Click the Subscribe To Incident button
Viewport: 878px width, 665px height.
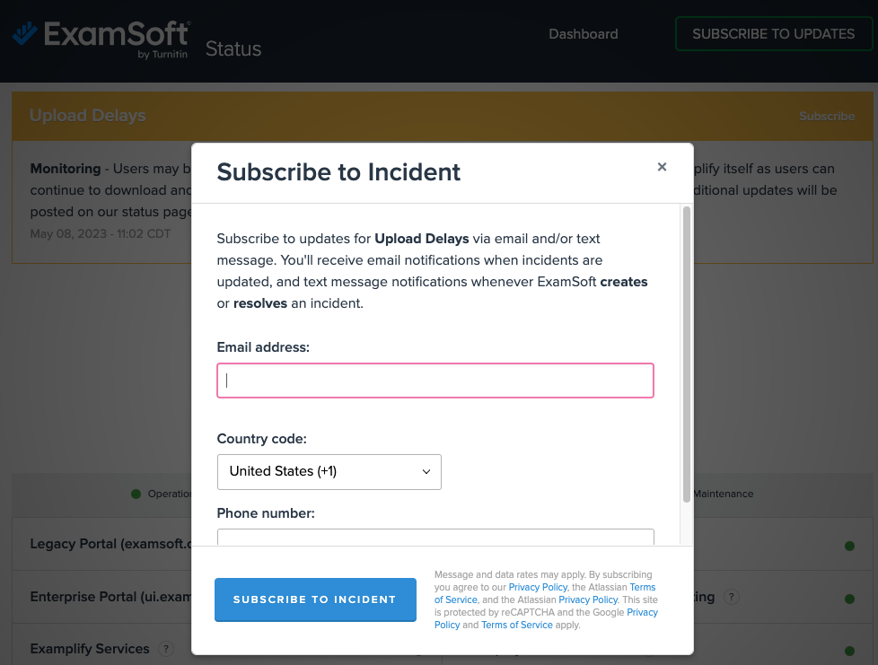pyautogui.click(x=315, y=599)
